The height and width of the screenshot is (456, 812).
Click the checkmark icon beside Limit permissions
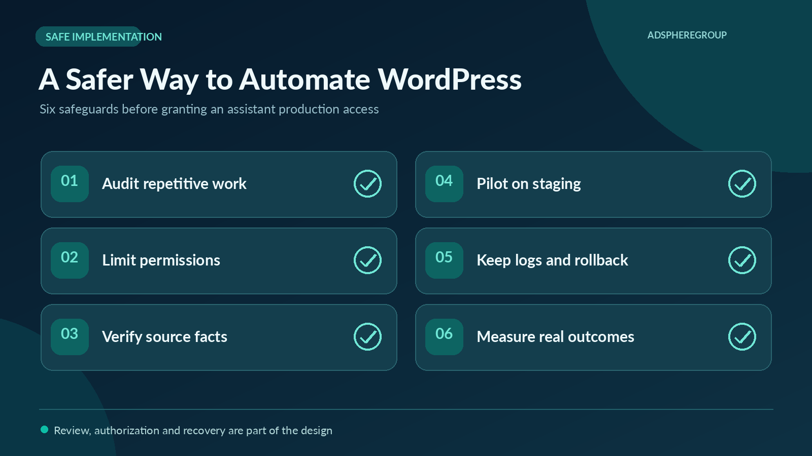click(x=367, y=260)
